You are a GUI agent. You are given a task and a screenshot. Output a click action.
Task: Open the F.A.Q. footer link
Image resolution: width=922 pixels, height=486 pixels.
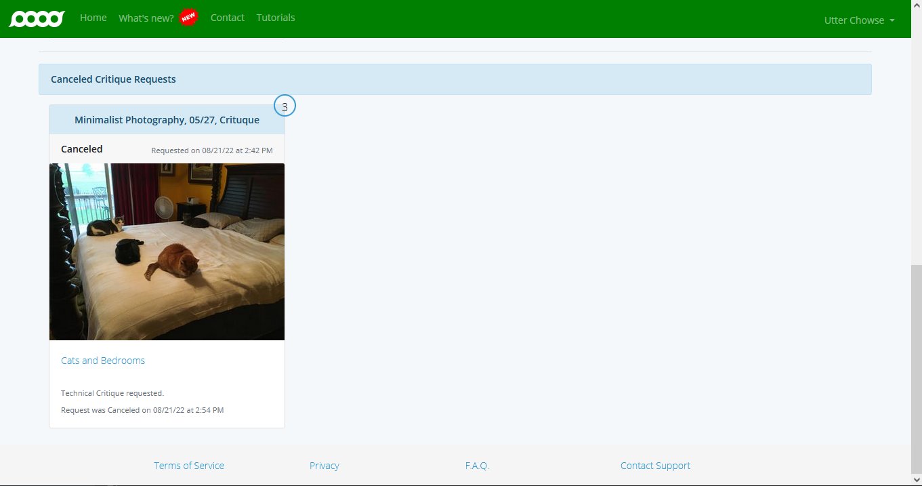click(477, 466)
